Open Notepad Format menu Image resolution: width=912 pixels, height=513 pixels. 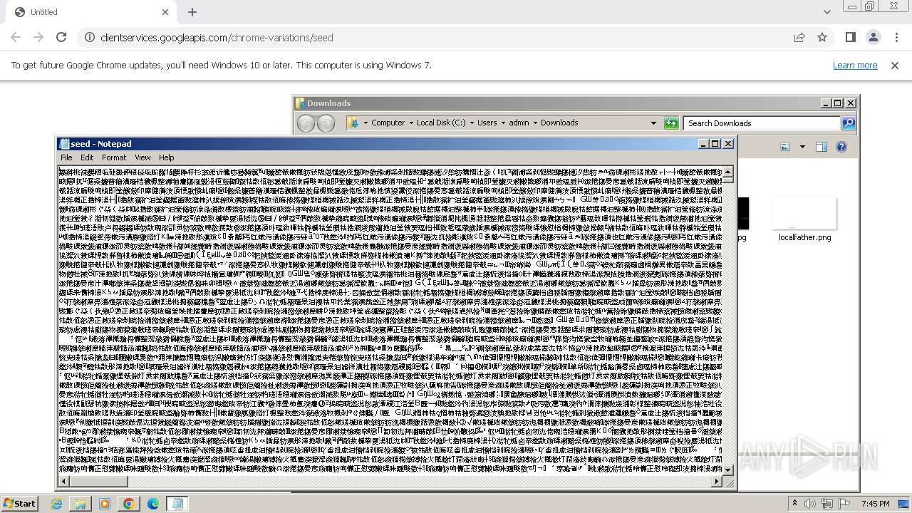pyautogui.click(x=114, y=157)
